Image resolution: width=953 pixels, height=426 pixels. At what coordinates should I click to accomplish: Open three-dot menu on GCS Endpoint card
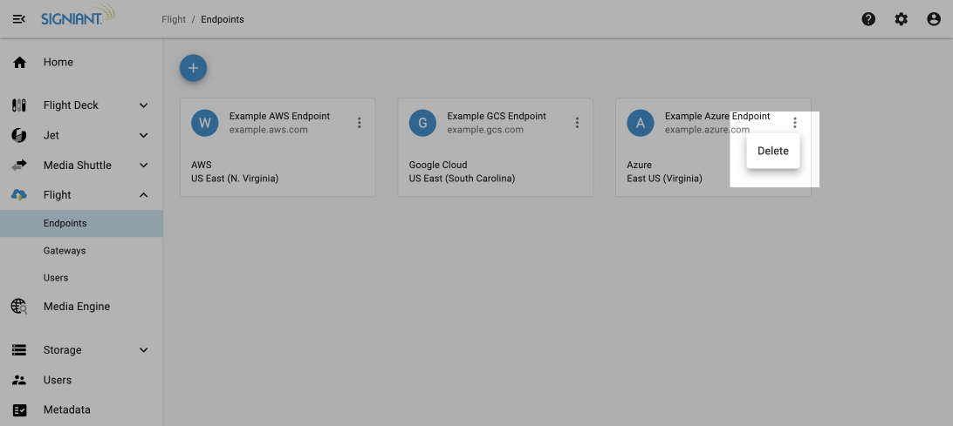point(577,123)
